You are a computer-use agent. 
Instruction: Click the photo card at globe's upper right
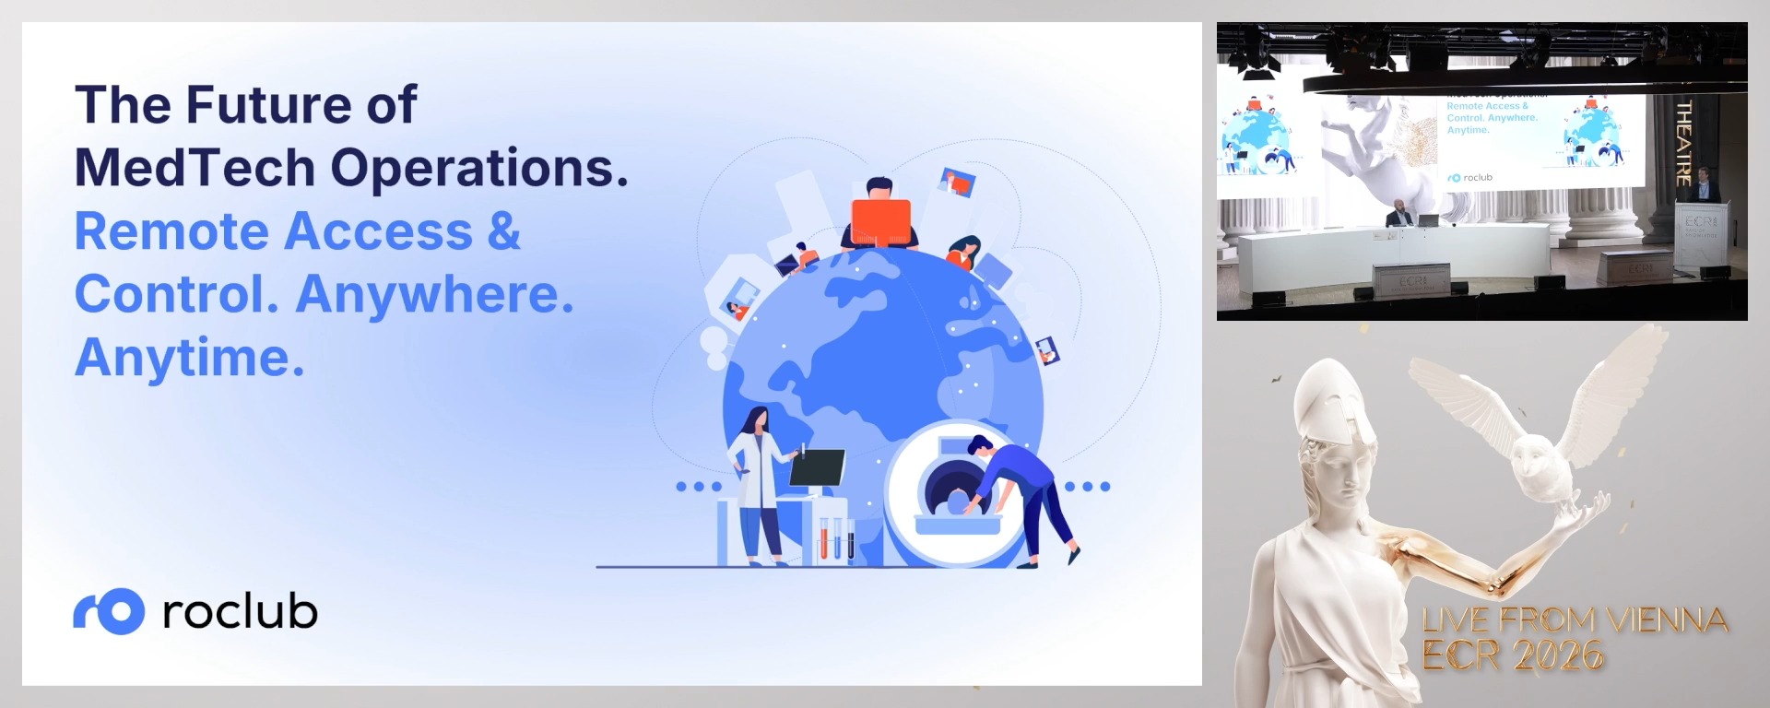956,183
